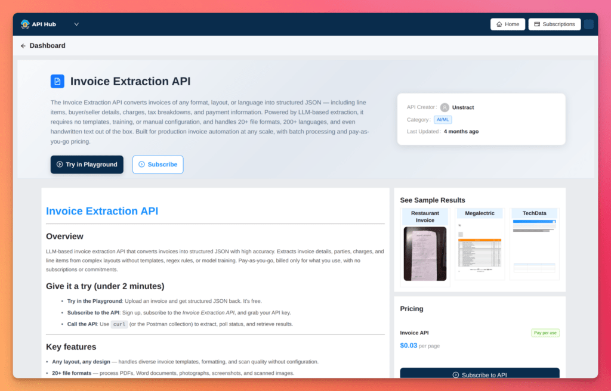Click the blue Invoice Extraction API heading

102,211
